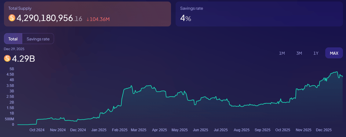Click the Oct 2025 axis label
Viewport: 346px width, 137px height.
283,130
